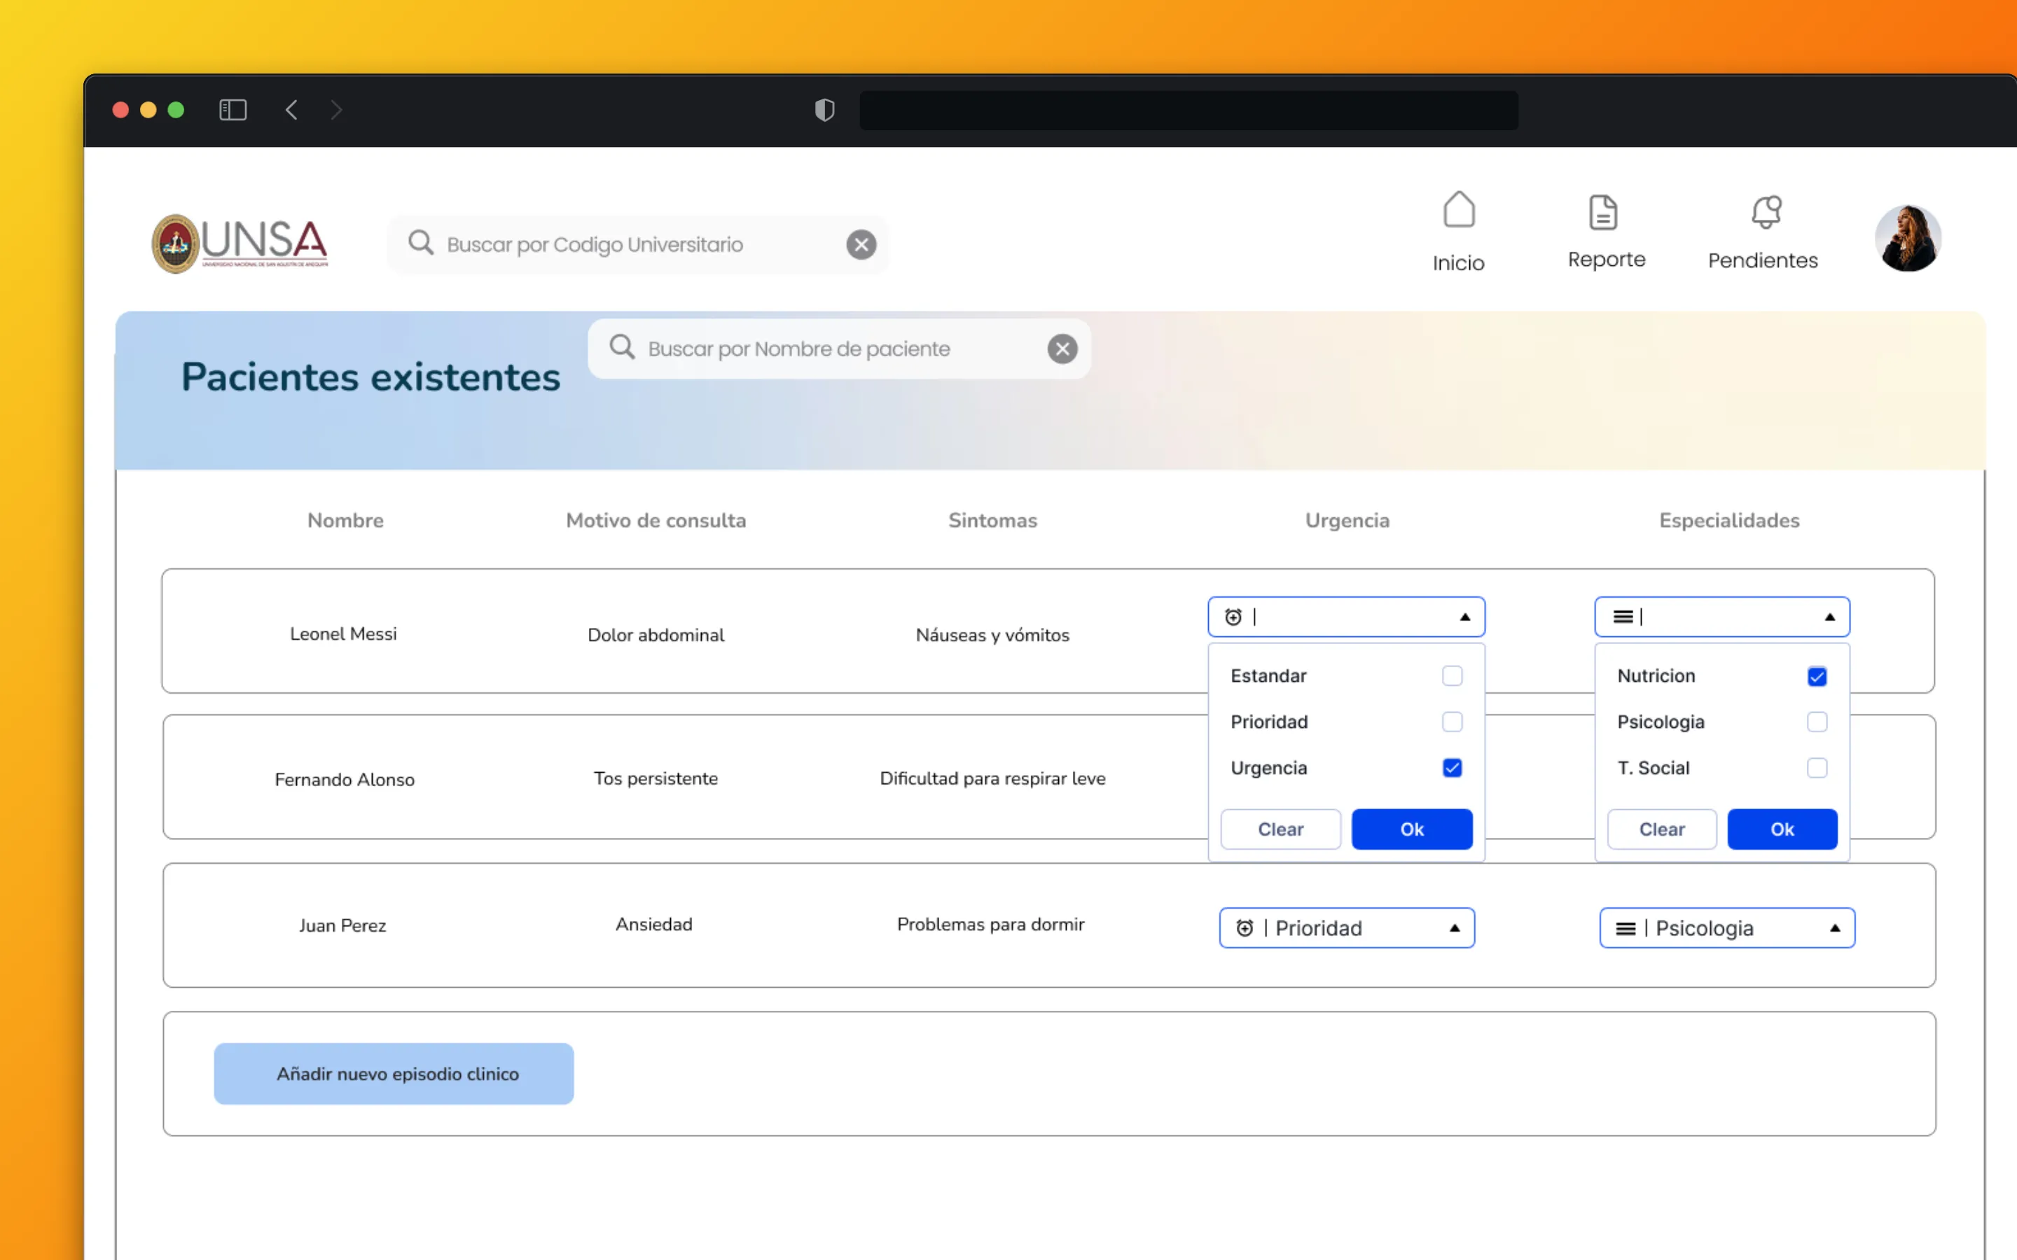Check the Psicologia specialty checkbox
The width and height of the screenshot is (2017, 1260).
[x=1817, y=722]
